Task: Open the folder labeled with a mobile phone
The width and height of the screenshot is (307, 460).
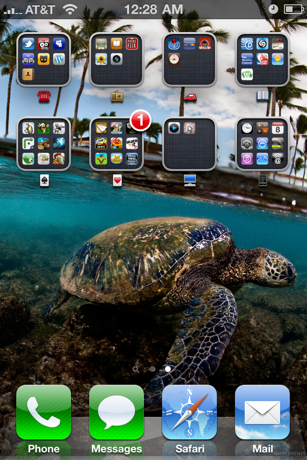Action: (x=262, y=144)
